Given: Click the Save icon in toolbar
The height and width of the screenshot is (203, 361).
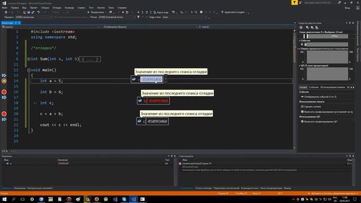Looking at the screenshot, I should coord(29,12).
